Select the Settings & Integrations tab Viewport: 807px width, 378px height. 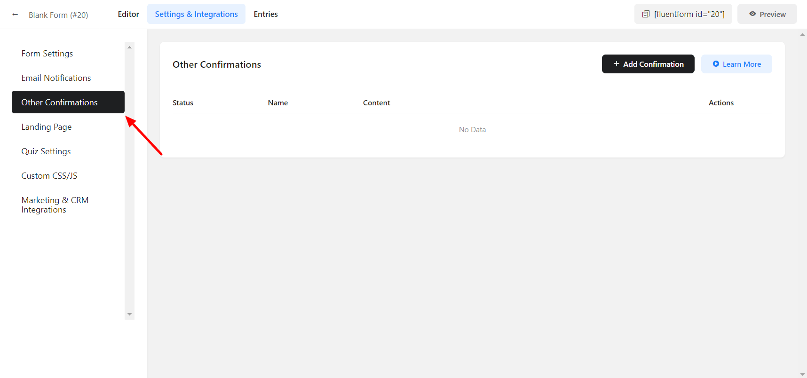[x=196, y=14]
